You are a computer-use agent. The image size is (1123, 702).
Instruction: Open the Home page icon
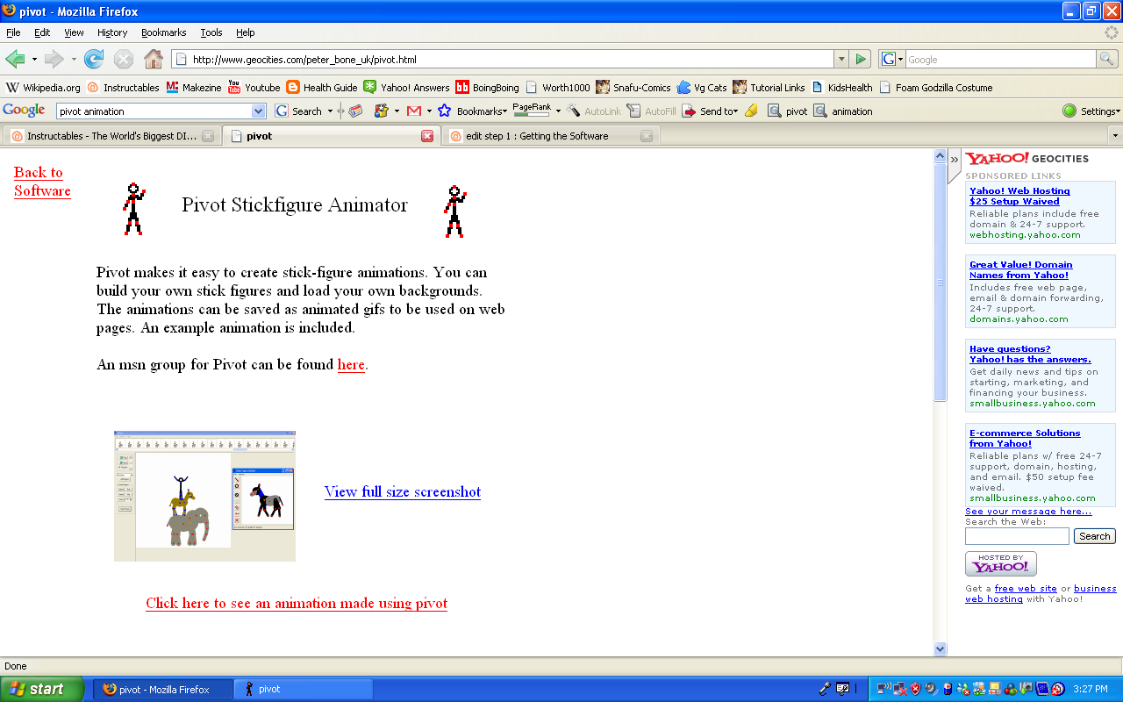(154, 60)
